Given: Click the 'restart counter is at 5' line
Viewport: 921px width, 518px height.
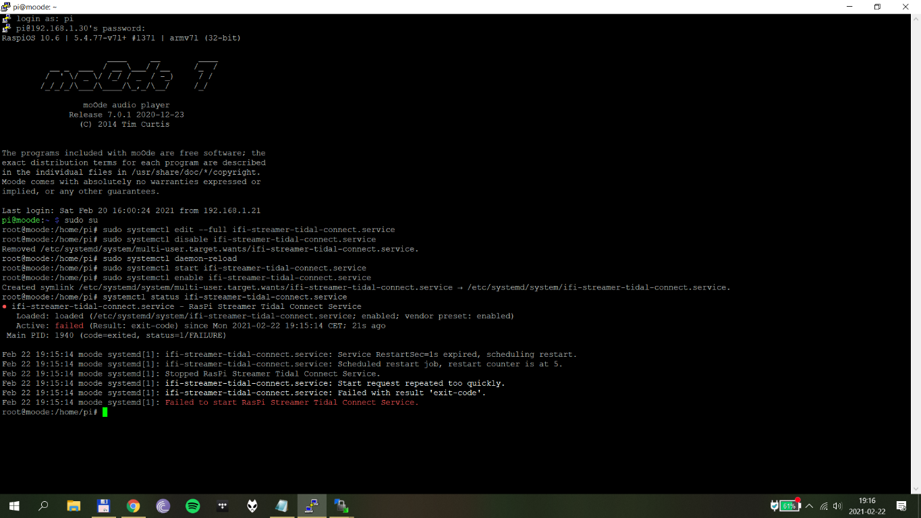Looking at the screenshot, I should 282,364.
